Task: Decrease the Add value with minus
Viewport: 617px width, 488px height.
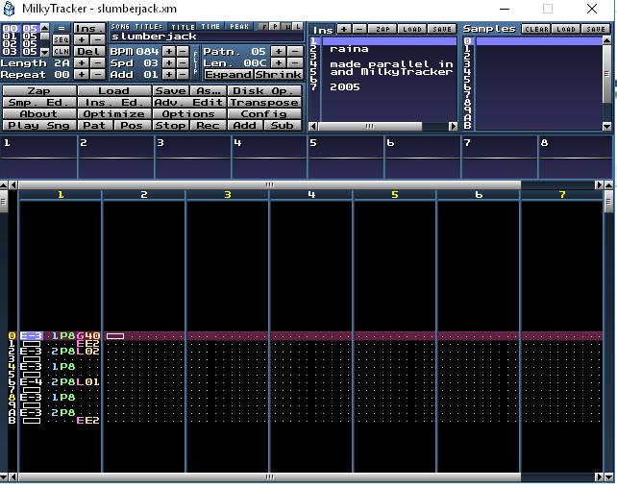Action: pyautogui.click(x=183, y=74)
